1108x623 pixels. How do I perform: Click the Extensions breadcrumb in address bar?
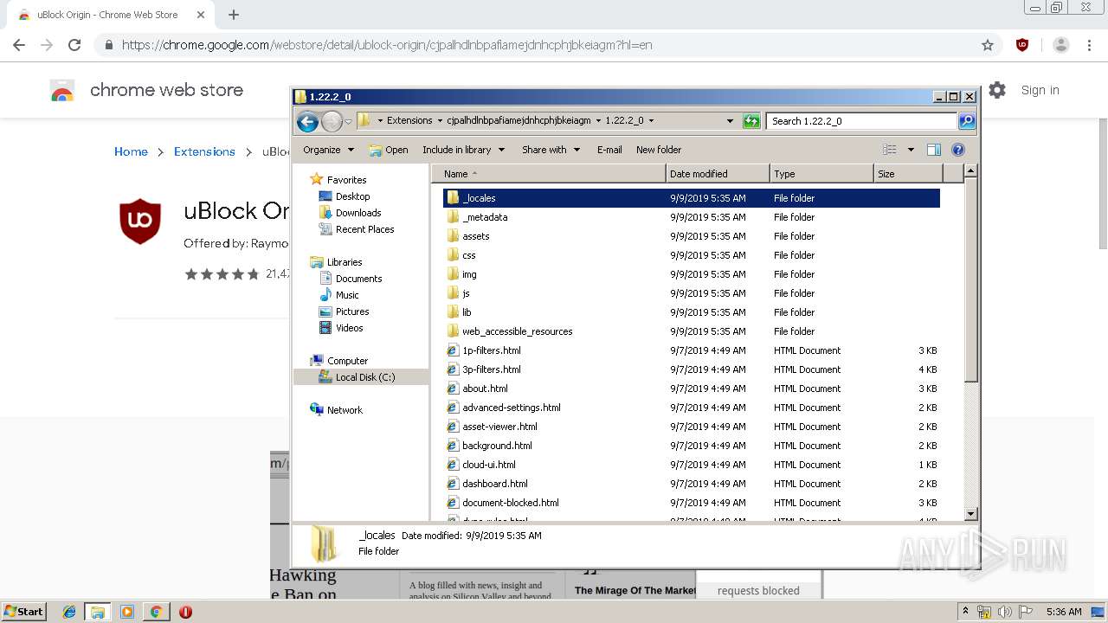(x=409, y=121)
